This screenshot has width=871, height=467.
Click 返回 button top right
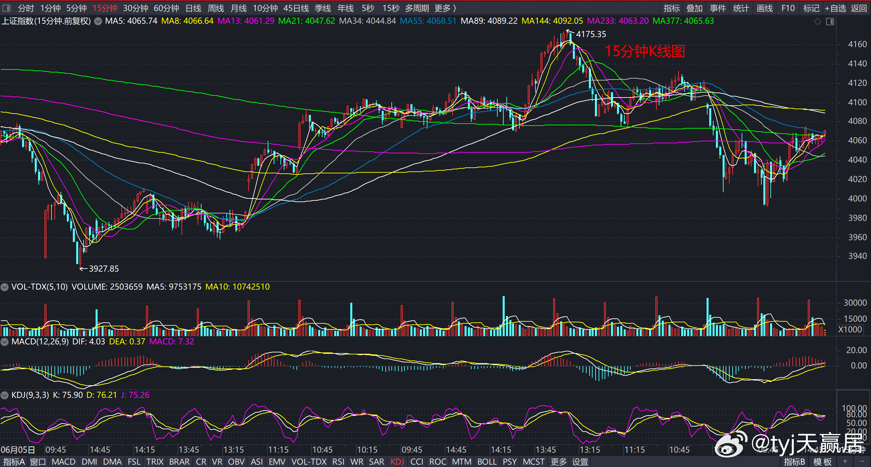tap(859, 8)
